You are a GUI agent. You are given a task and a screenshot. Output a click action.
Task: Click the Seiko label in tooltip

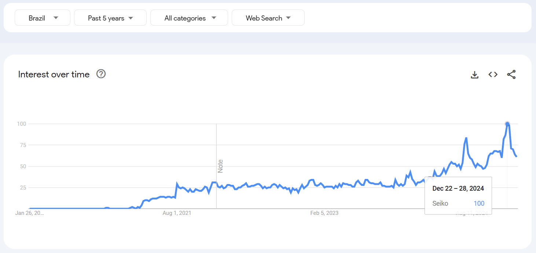point(440,203)
